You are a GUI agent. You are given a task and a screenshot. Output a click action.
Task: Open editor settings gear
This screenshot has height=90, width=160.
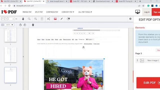[x=130, y=19]
